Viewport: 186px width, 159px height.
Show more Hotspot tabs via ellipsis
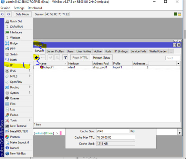tap(171, 51)
